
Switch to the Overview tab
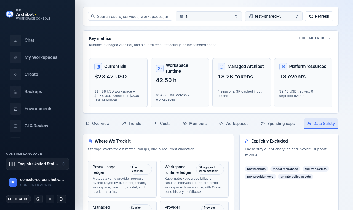point(98,124)
